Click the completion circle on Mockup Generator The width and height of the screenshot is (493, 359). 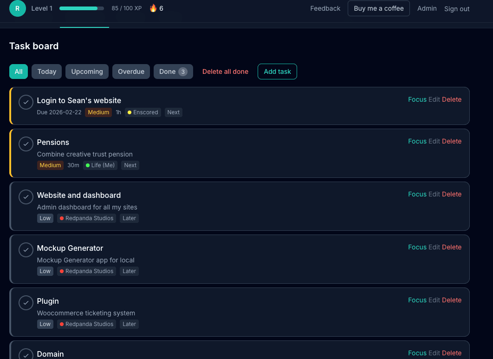(x=26, y=250)
